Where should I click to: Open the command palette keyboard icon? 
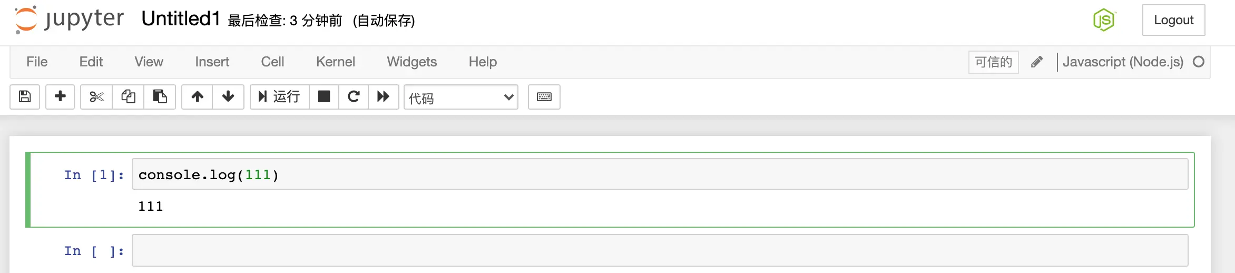544,97
